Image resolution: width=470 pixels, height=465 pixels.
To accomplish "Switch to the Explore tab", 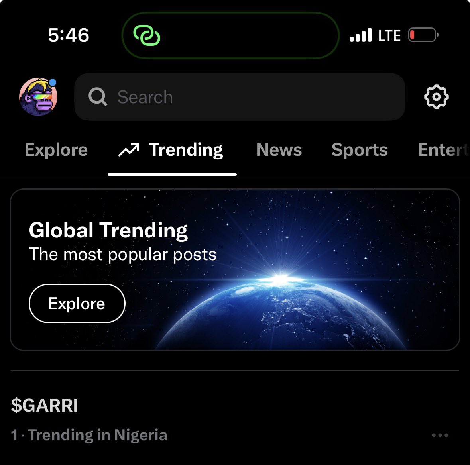I will pyautogui.click(x=56, y=150).
